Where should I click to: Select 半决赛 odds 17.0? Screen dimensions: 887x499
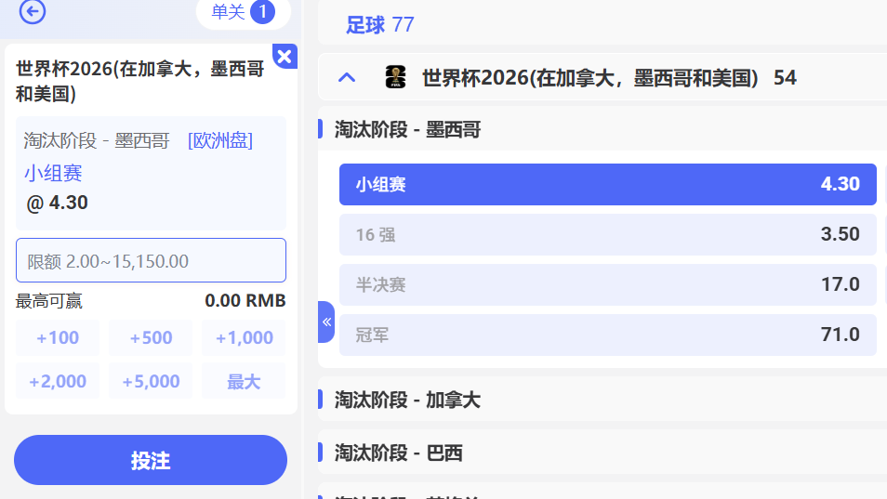pos(607,285)
